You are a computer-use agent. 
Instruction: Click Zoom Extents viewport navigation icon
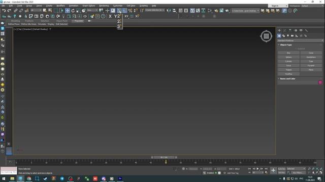point(317,169)
